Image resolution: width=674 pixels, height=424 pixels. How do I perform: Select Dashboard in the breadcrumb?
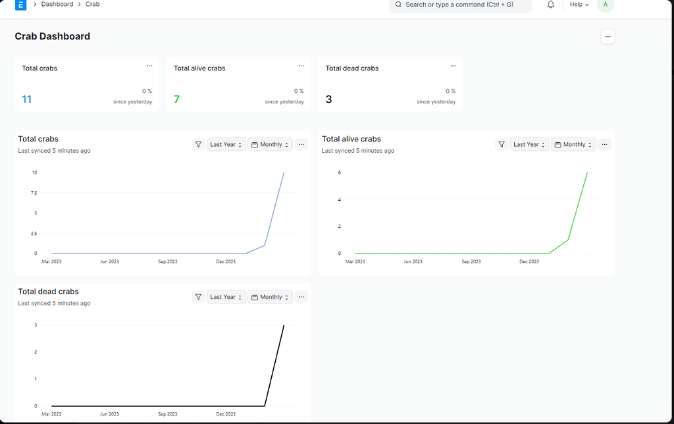click(x=57, y=5)
